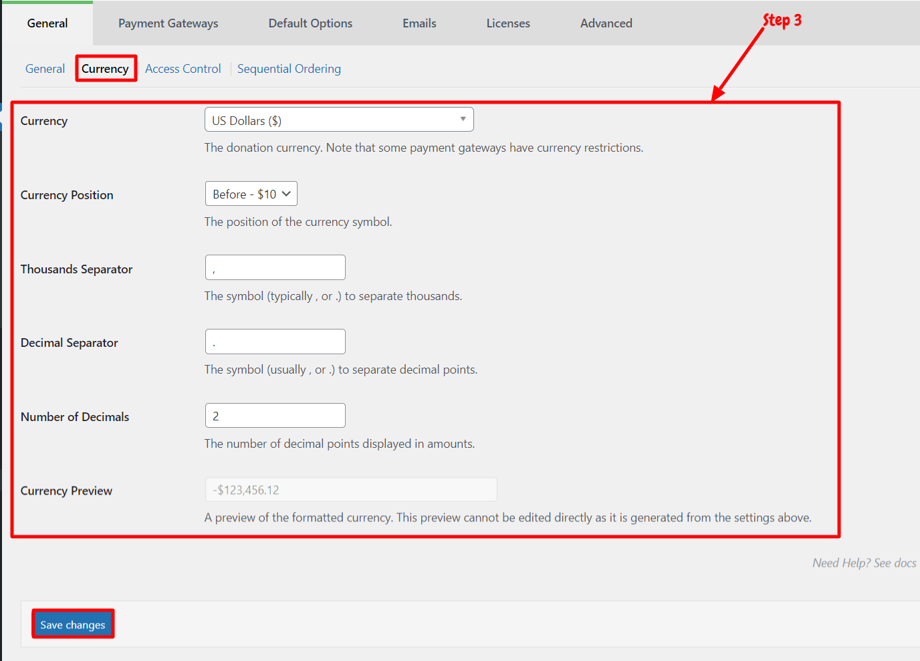Click the Currency Preview field
This screenshot has width=920, height=661.
click(x=351, y=489)
